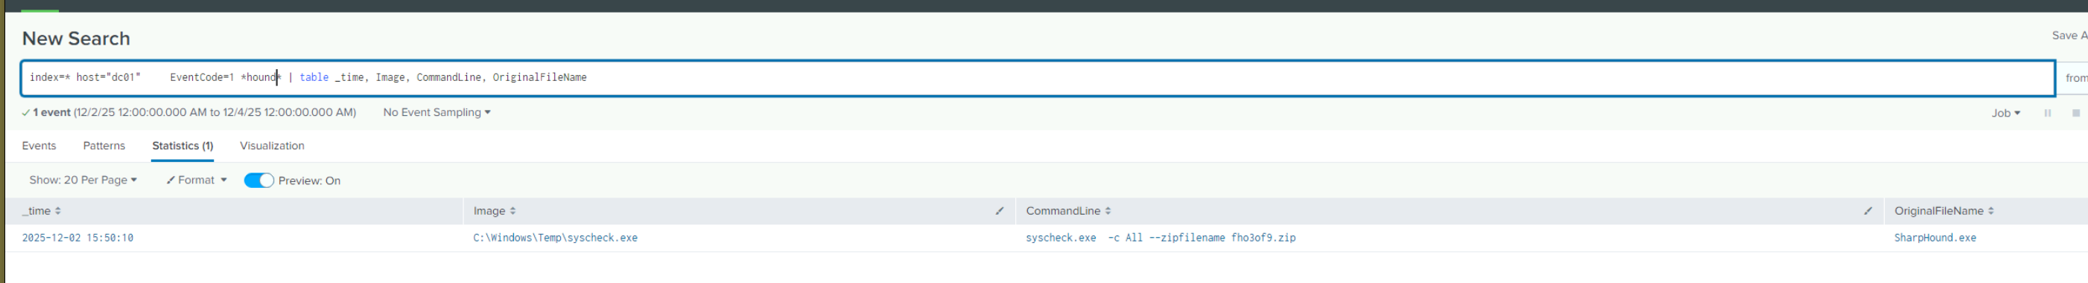This screenshot has height=283, width=2088.
Task: Click the 2025-12-02 15:50:10 timestamp
Action: click(77, 238)
